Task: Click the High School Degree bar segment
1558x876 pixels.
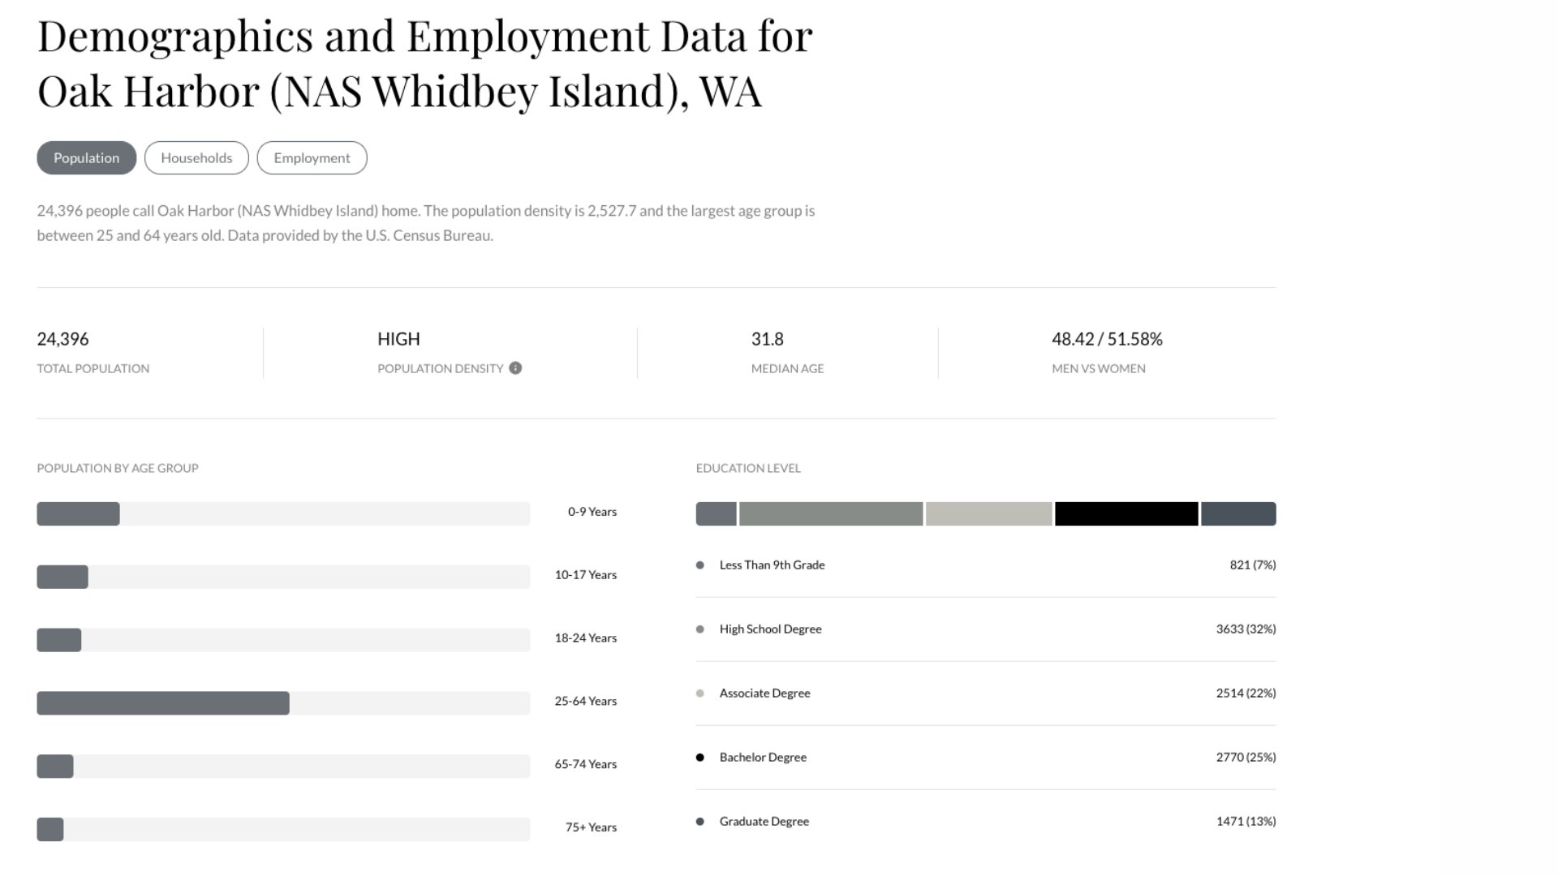Action: (831, 513)
